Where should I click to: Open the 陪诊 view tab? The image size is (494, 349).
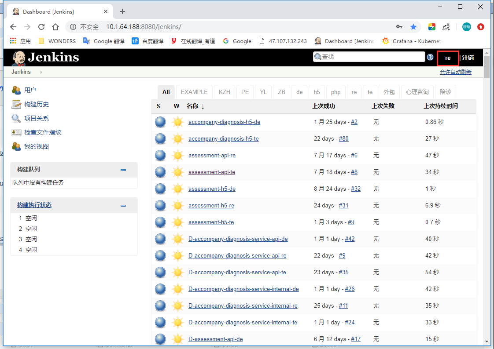point(445,92)
